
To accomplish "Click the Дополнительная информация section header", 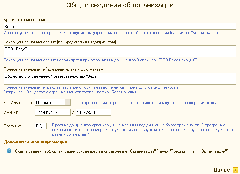I will click(x=35, y=142).
